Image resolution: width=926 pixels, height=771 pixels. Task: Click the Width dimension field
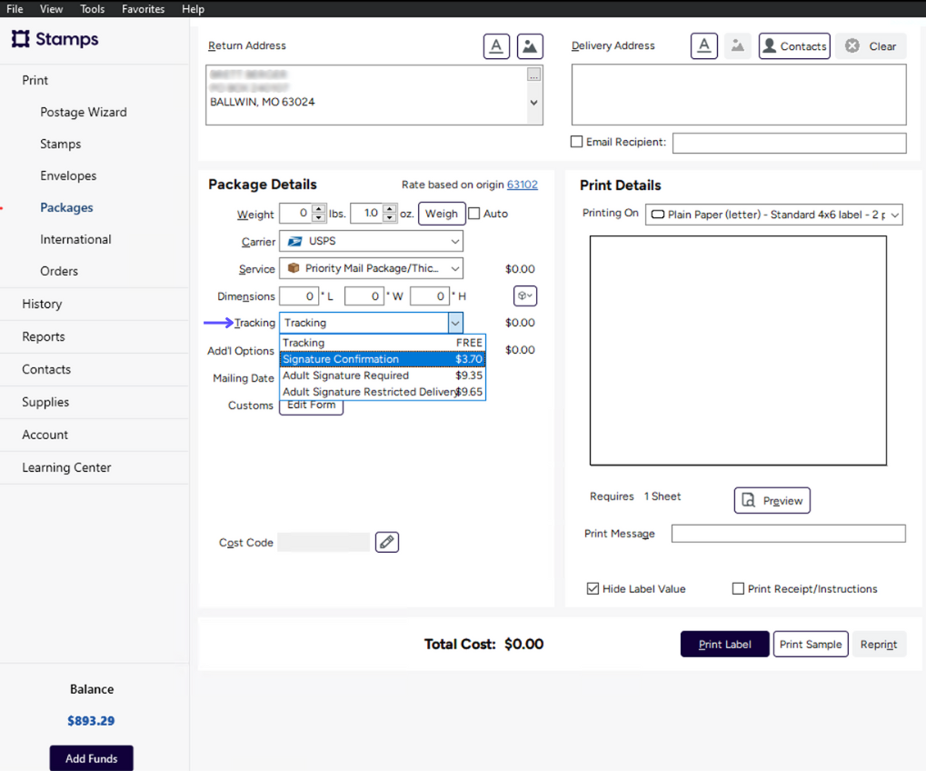[x=364, y=296]
